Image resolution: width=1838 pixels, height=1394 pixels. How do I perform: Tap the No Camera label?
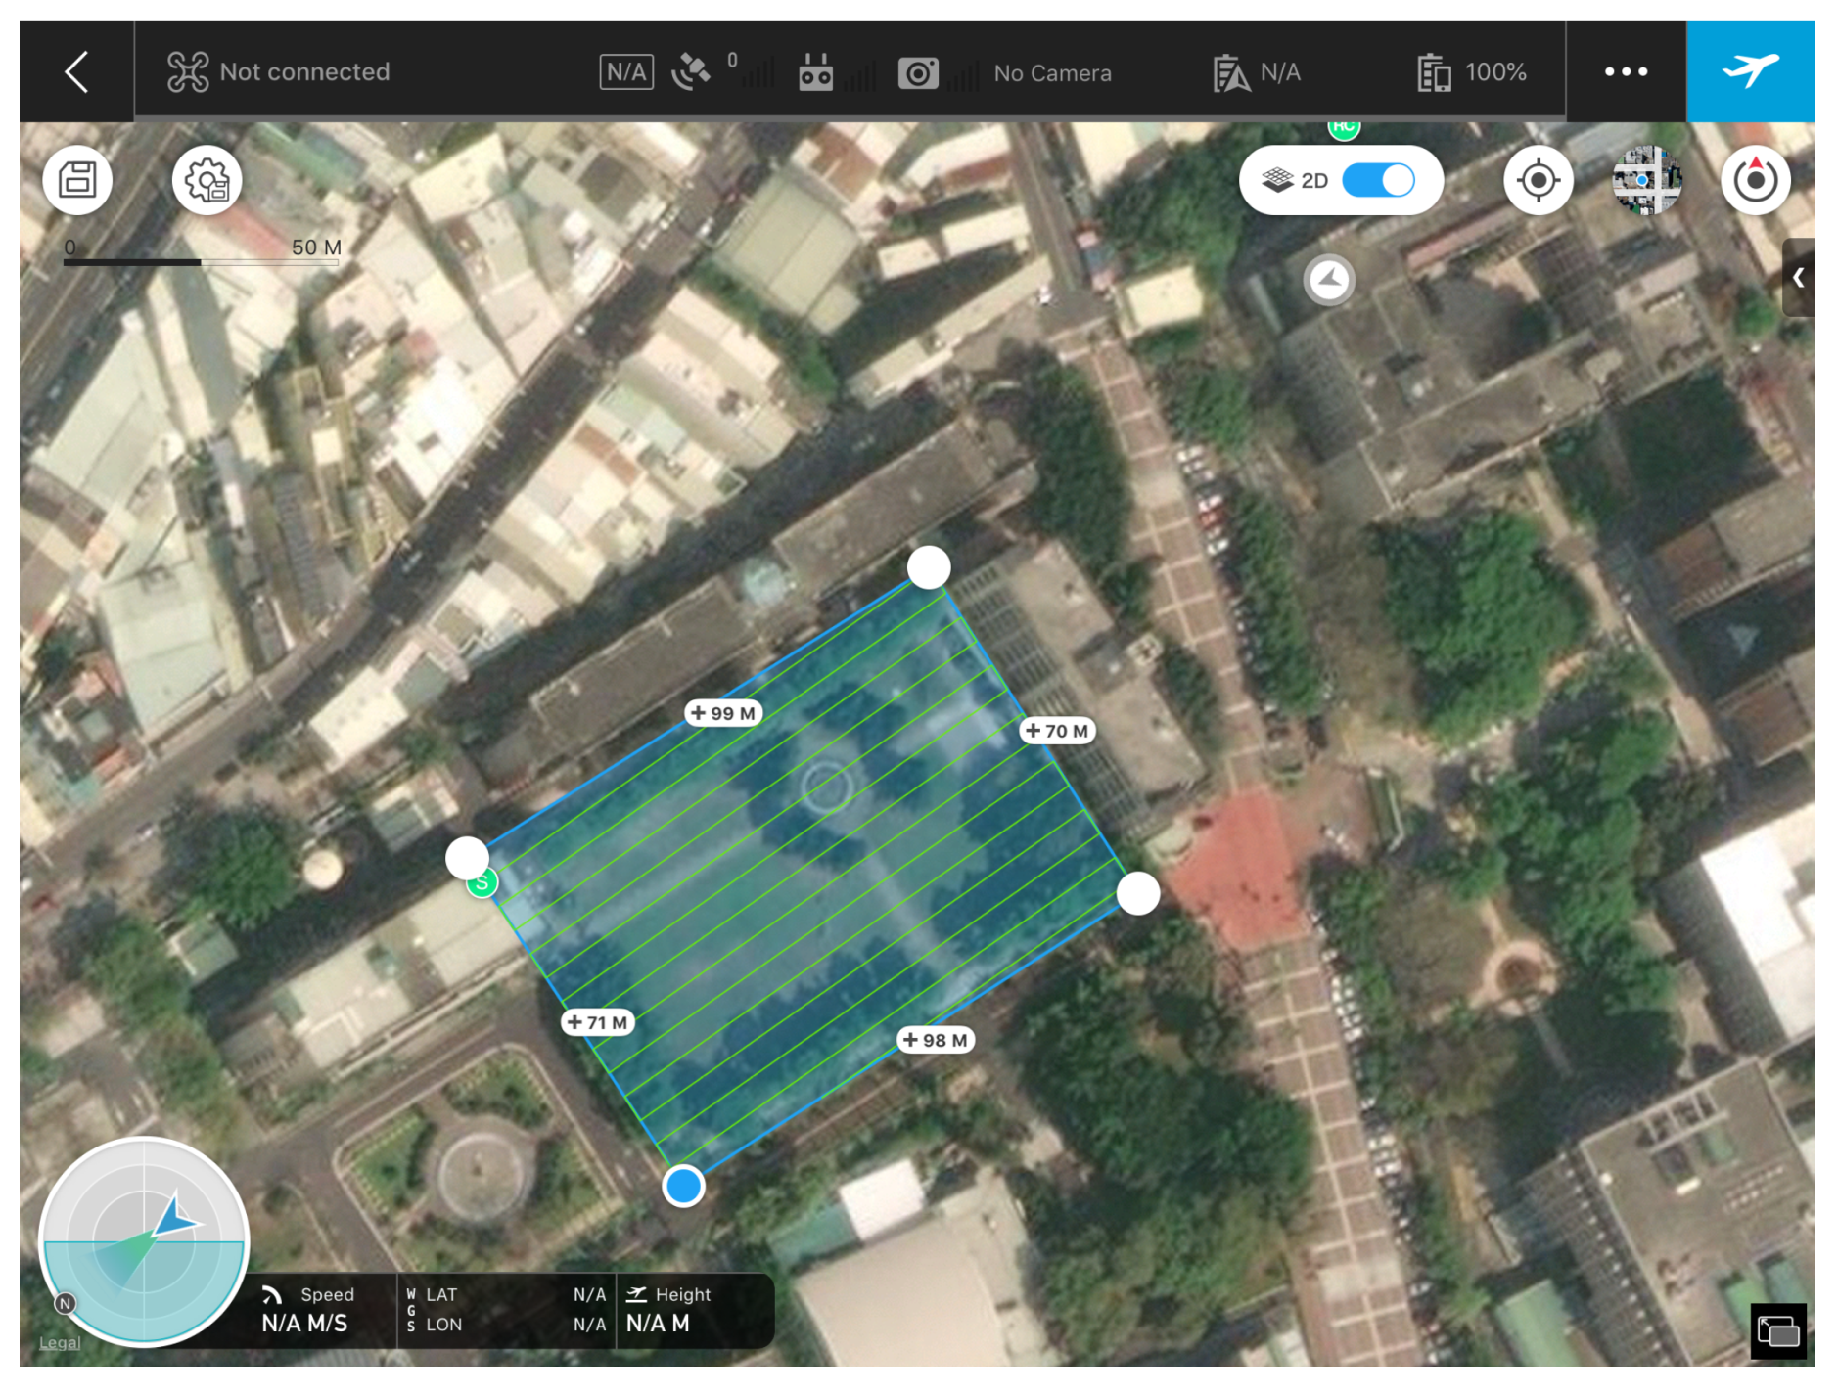click(x=1052, y=73)
